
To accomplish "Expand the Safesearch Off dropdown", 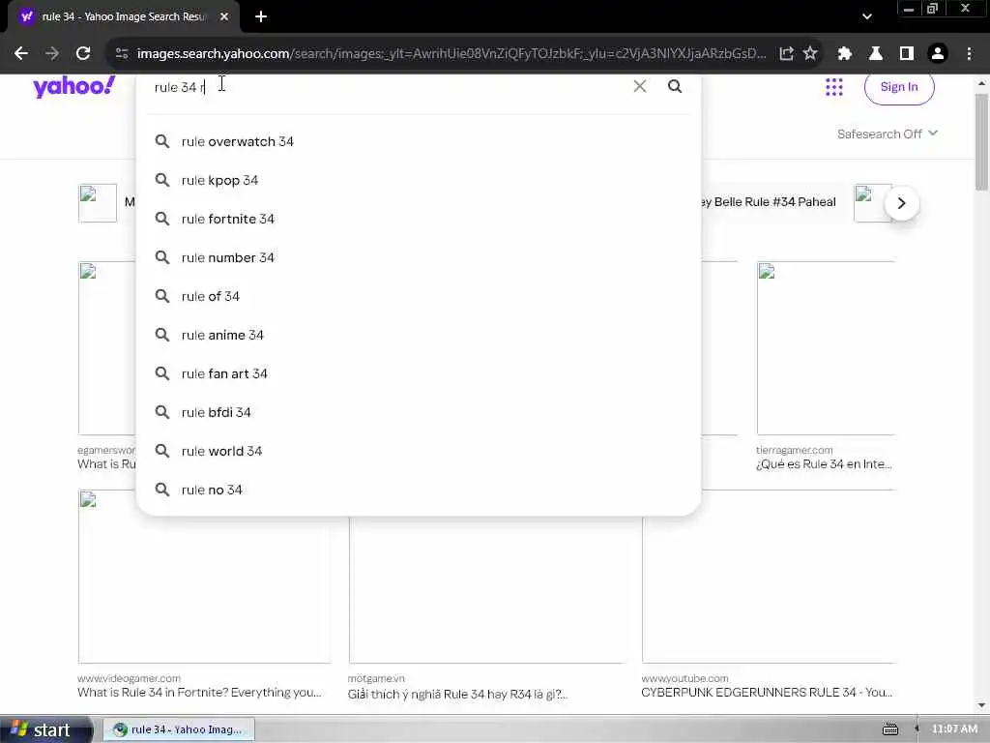I will 888,134.
